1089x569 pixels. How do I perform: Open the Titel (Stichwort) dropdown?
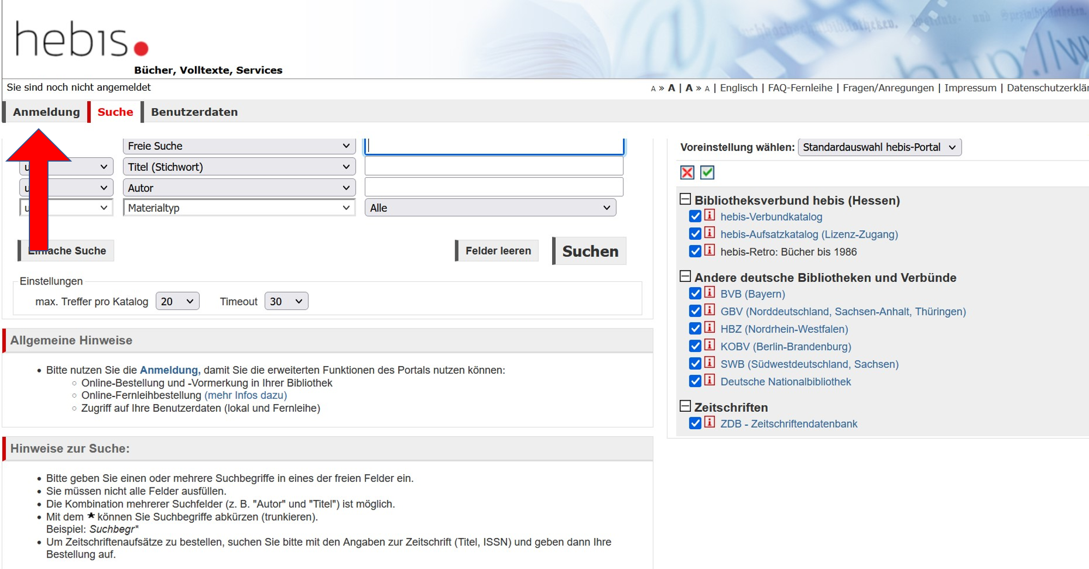239,167
